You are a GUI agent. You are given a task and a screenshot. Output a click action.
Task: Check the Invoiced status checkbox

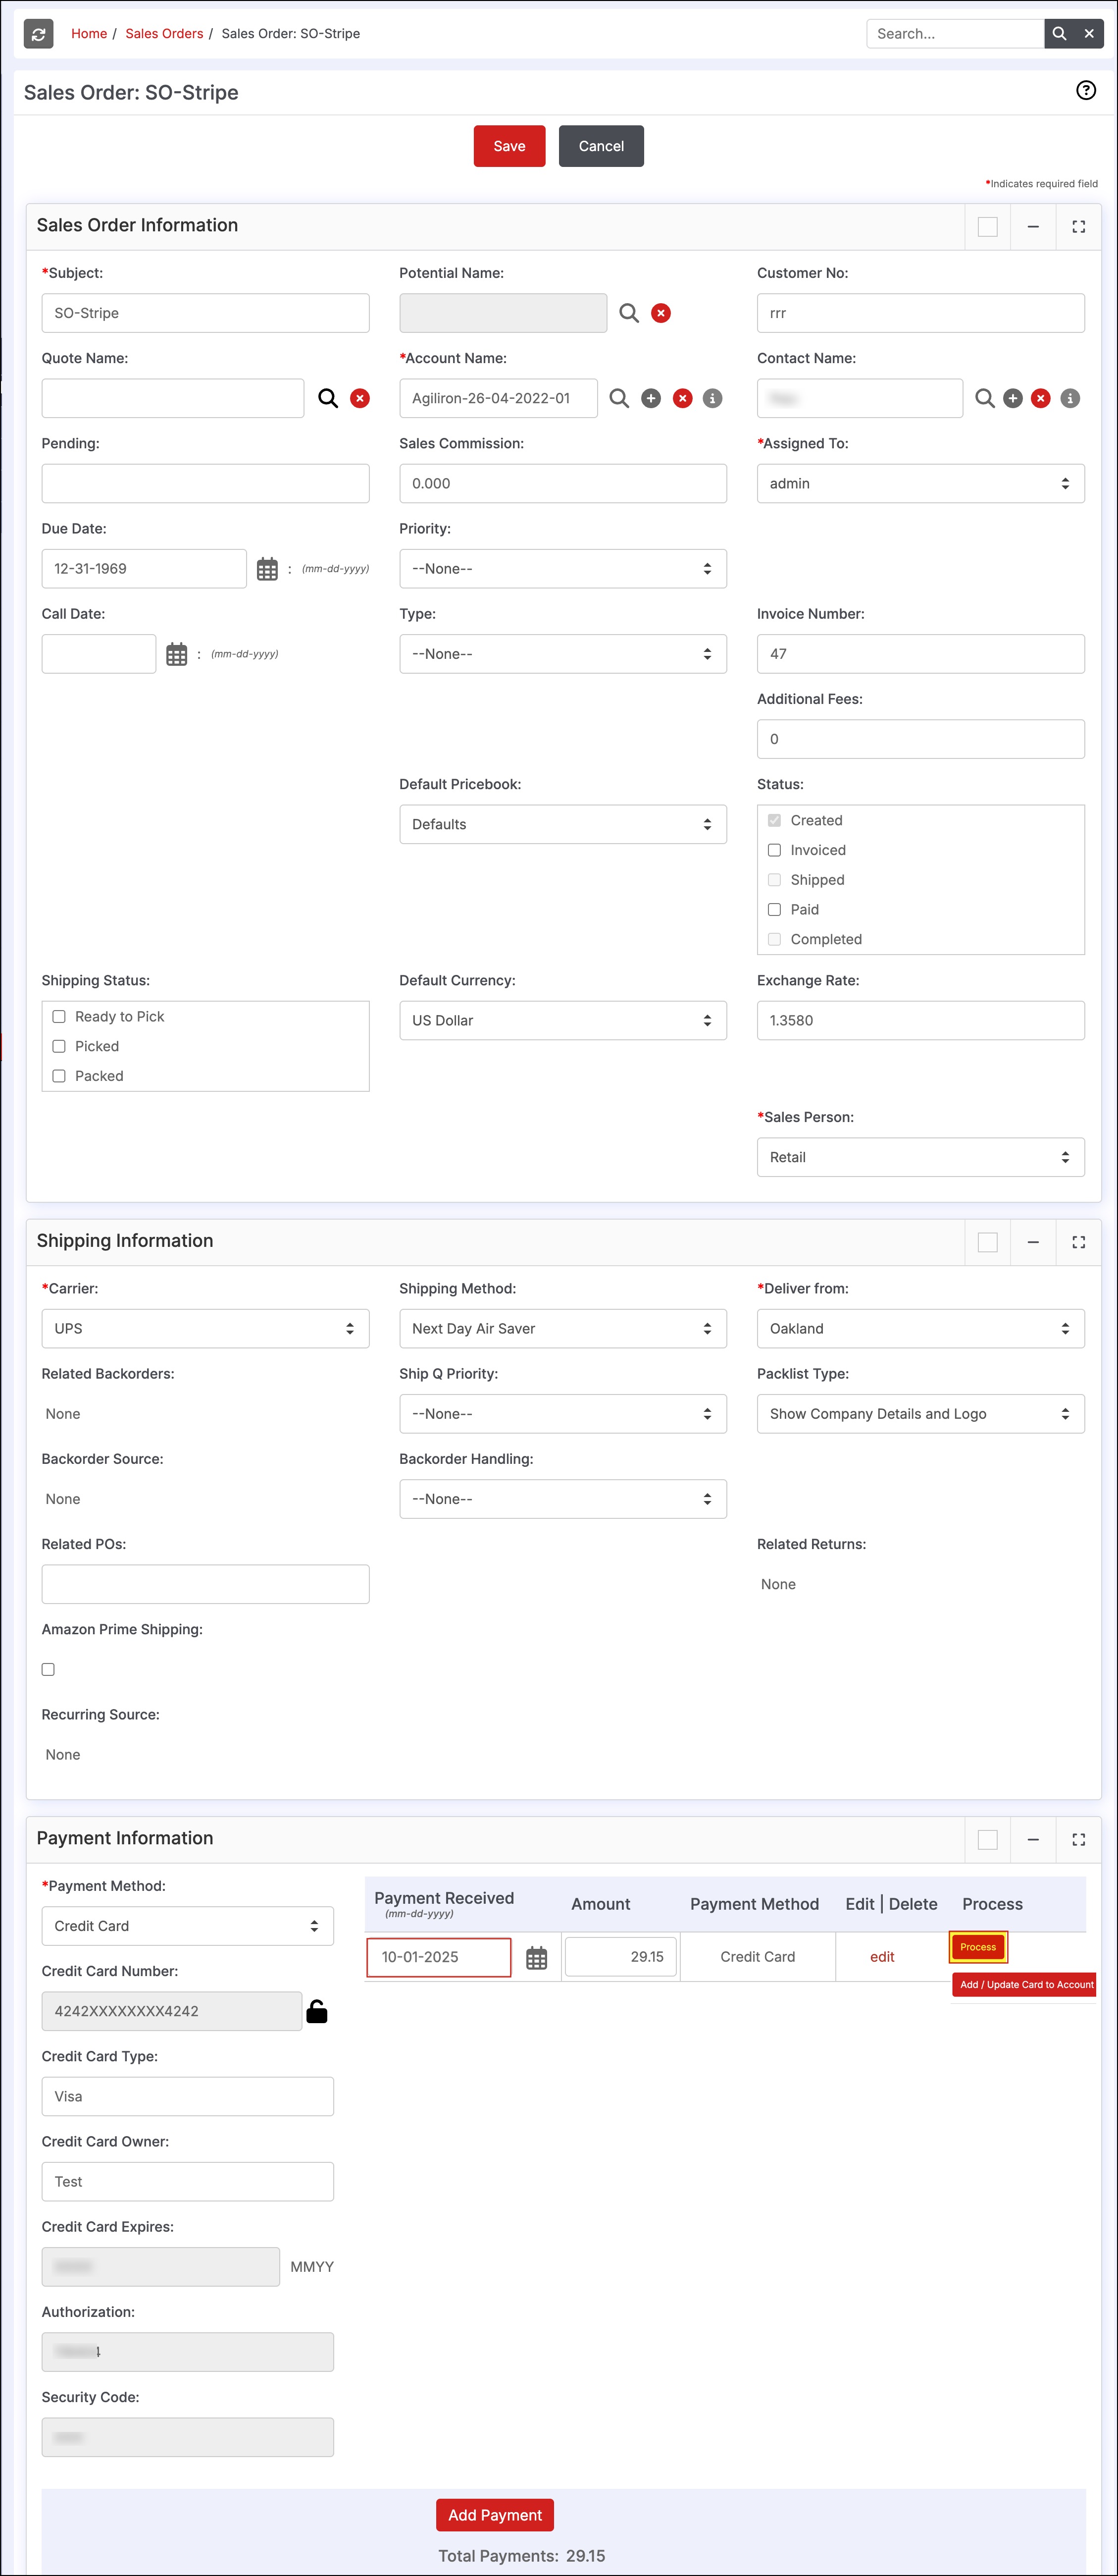coord(774,850)
